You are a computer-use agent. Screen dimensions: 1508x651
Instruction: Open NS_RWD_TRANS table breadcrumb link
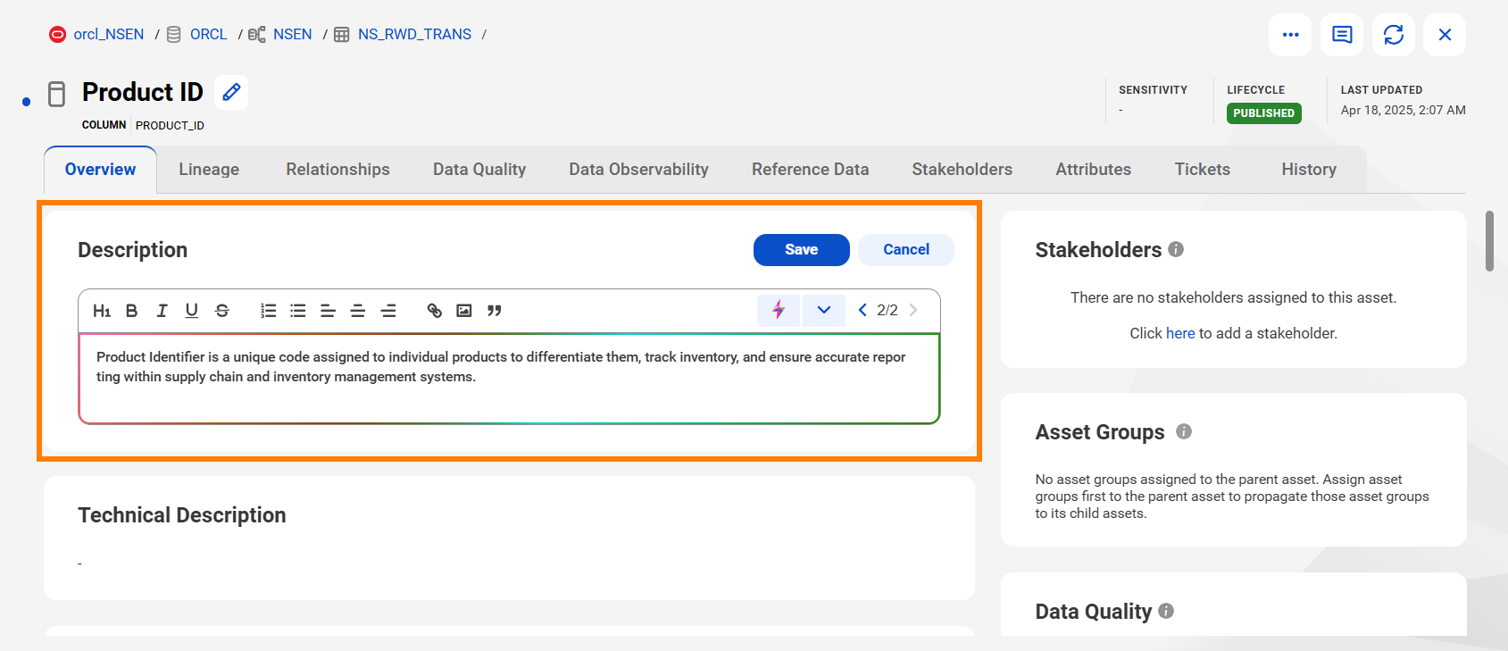point(414,34)
